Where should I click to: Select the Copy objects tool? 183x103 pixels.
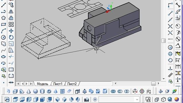tap(11, 5)
